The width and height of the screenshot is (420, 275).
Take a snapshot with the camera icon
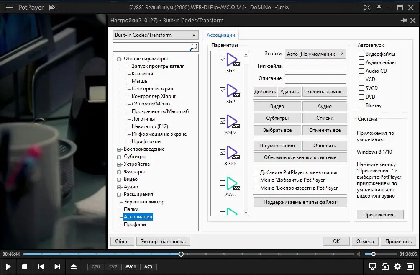click(385, 266)
